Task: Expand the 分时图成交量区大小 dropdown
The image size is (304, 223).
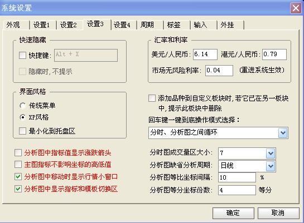Action: pyautogui.click(x=271, y=153)
